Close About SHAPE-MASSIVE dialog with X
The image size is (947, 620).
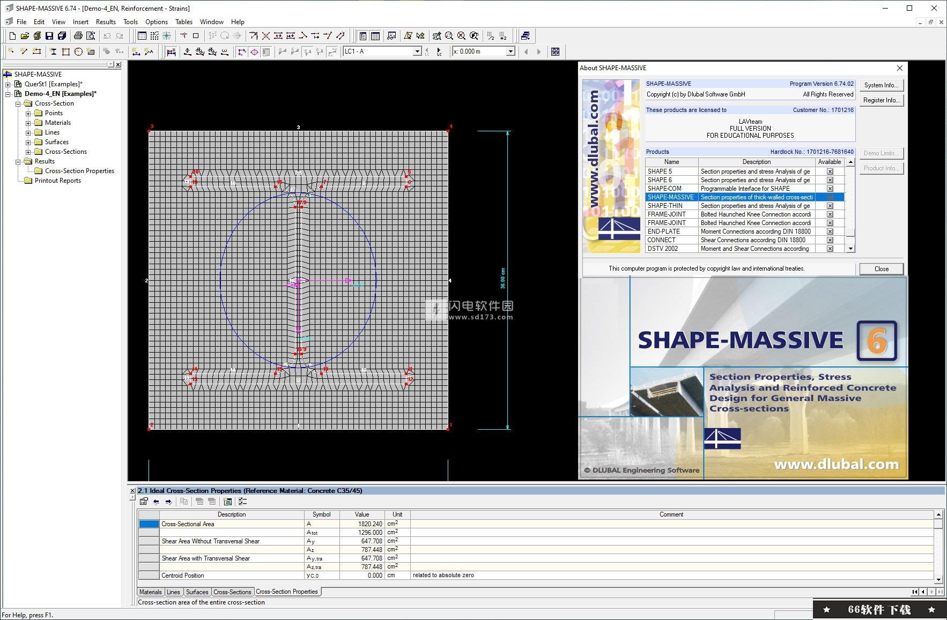(900, 68)
